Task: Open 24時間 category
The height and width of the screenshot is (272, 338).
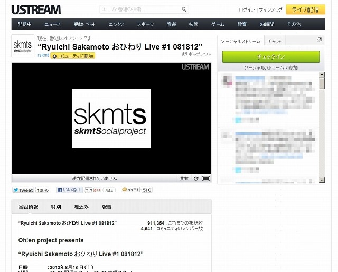Action: [267, 24]
